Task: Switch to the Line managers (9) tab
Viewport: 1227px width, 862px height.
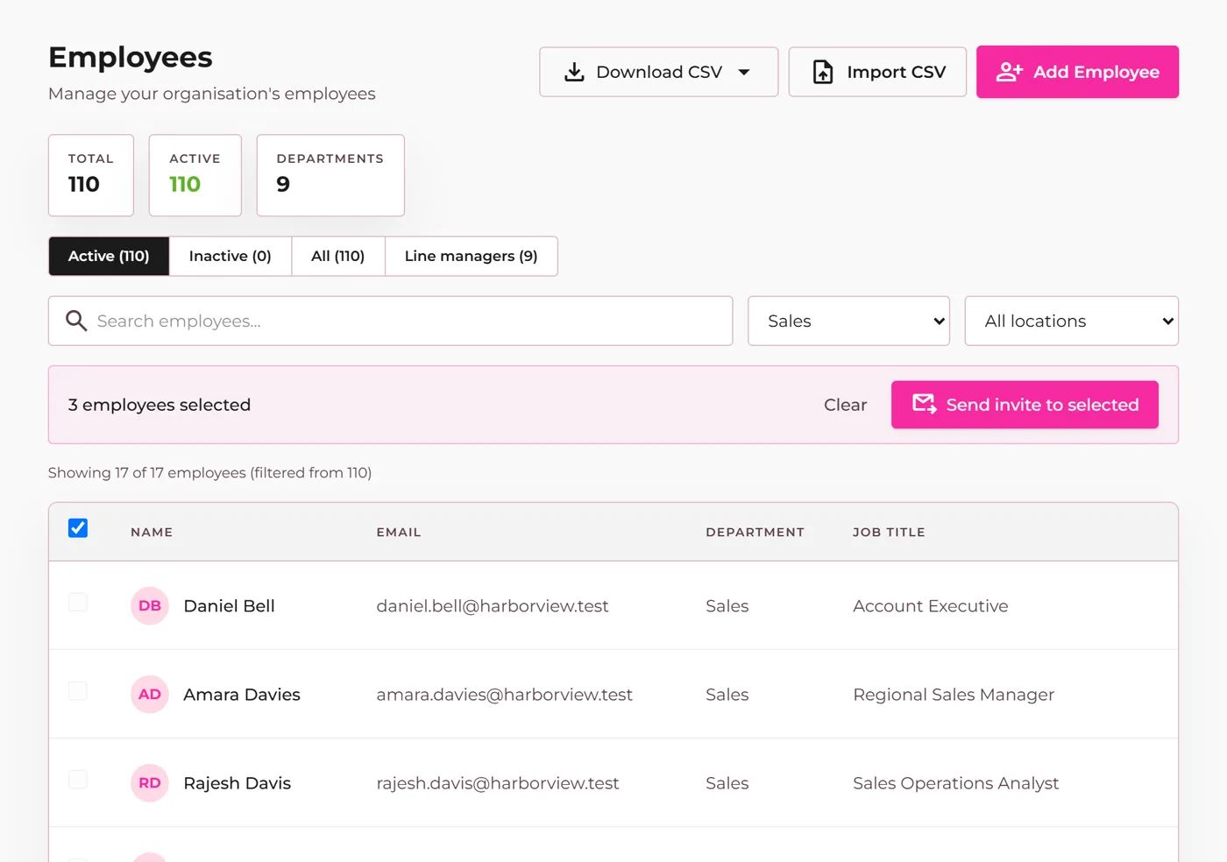Action: click(472, 256)
